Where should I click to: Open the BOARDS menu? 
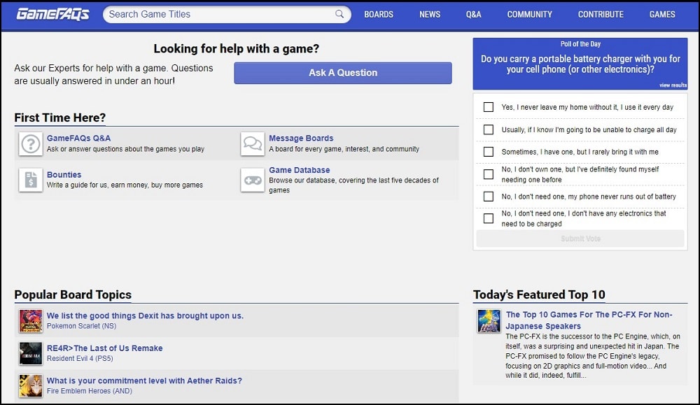(379, 14)
